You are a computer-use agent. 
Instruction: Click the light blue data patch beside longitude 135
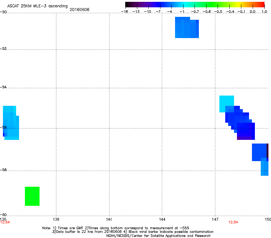[x=11, y=123]
